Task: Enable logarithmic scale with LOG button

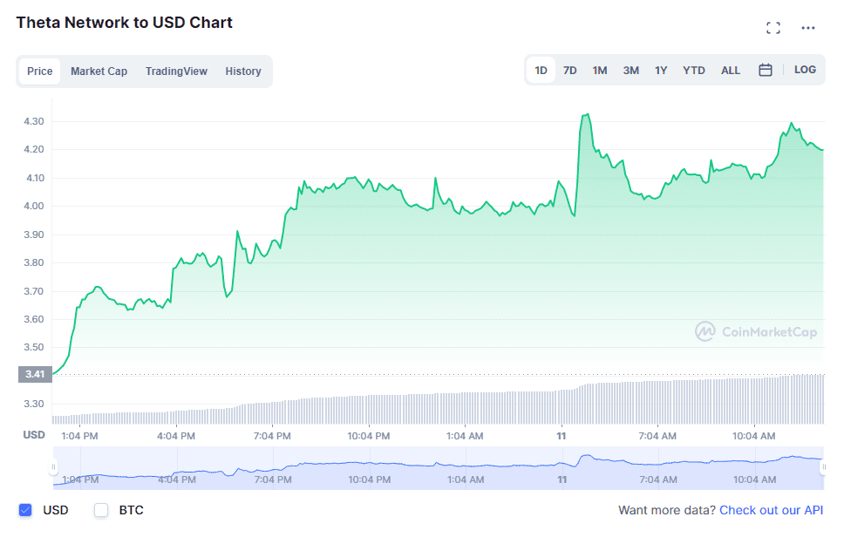Action: pos(804,70)
